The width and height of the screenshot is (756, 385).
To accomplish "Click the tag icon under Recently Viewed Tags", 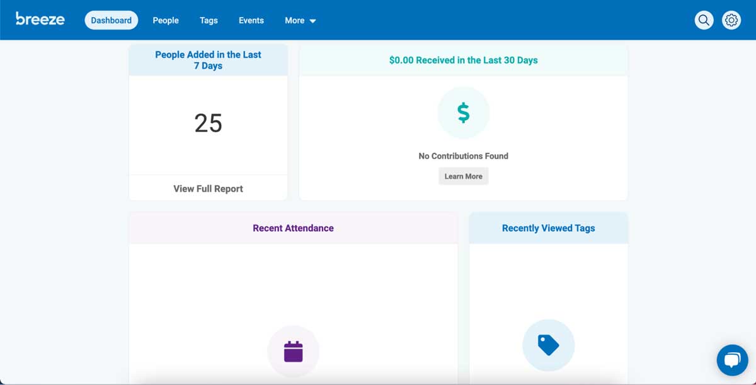I will pos(548,345).
